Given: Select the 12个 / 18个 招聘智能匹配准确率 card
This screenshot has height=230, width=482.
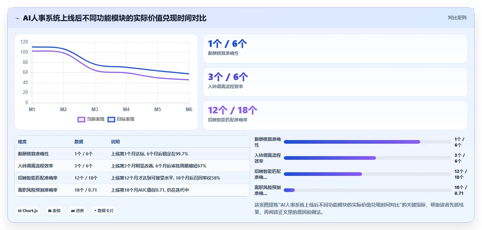Looking at the screenshot, I should (x=335, y=115).
